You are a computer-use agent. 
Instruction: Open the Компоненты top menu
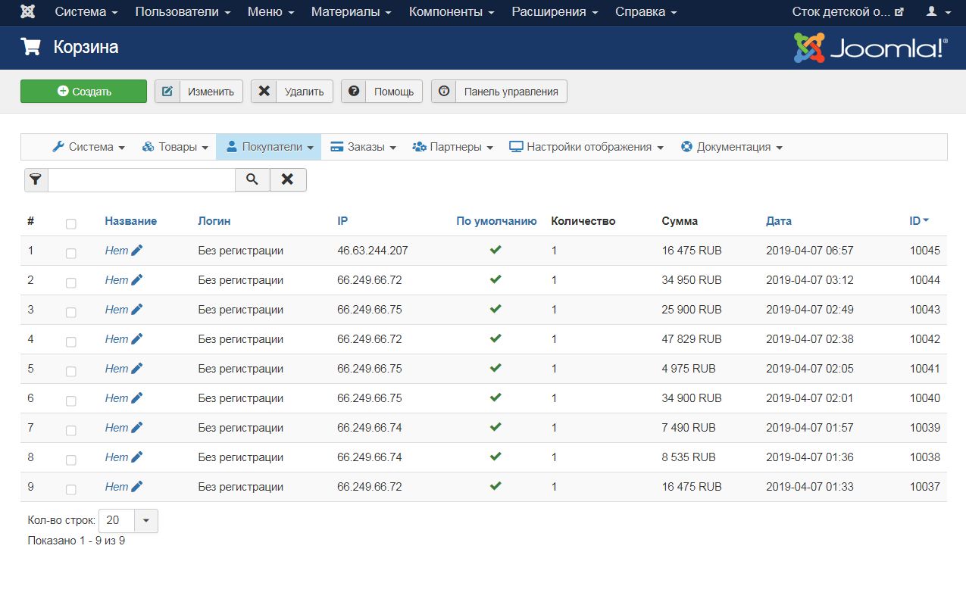[452, 12]
